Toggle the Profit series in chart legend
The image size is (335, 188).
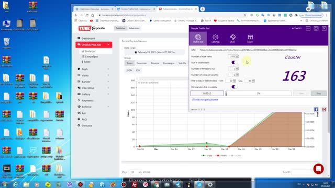coord(221,156)
